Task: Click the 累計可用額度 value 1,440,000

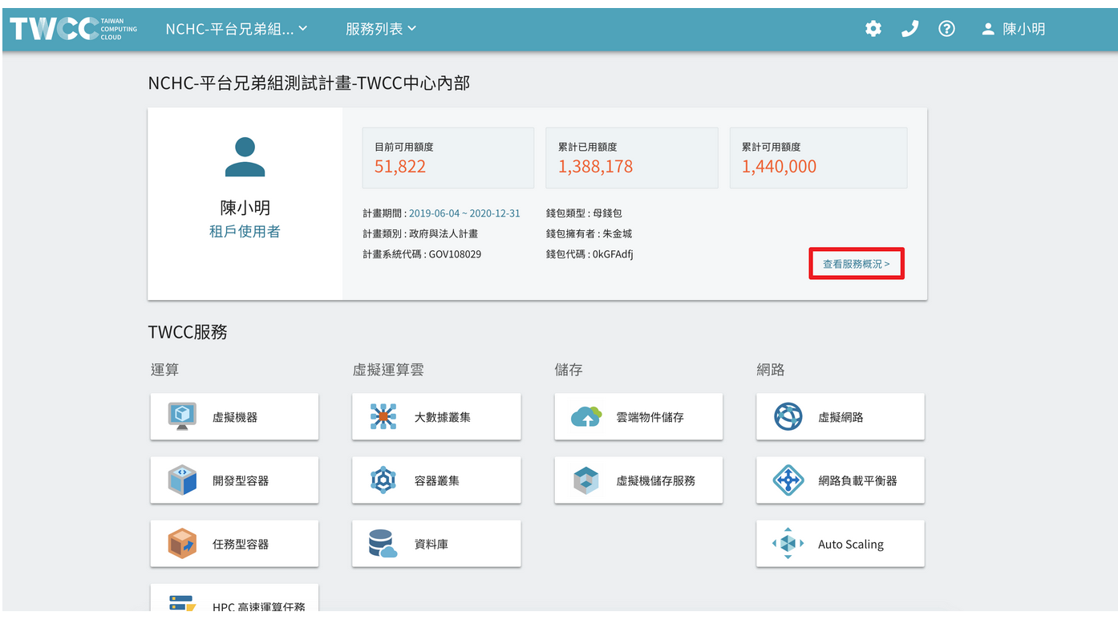Action: (x=779, y=167)
